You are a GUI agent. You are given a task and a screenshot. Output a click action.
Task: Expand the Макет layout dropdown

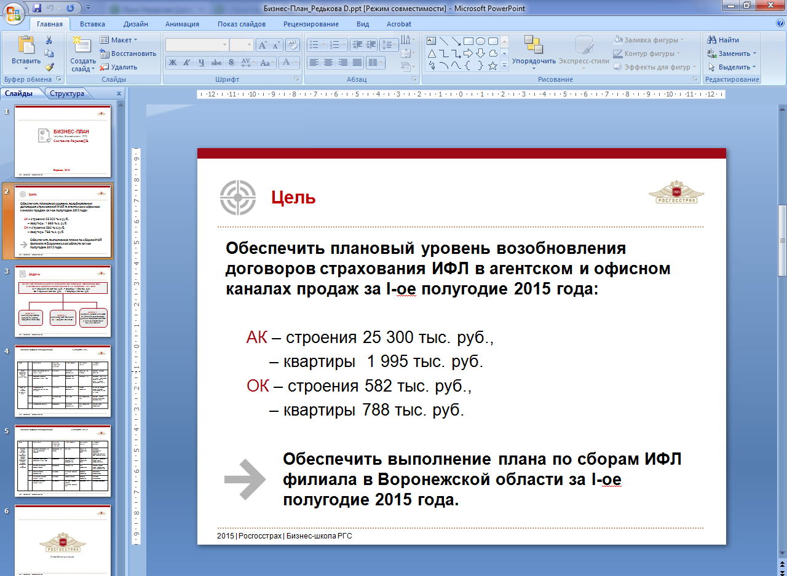pyautogui.click(x=124, y=40)
